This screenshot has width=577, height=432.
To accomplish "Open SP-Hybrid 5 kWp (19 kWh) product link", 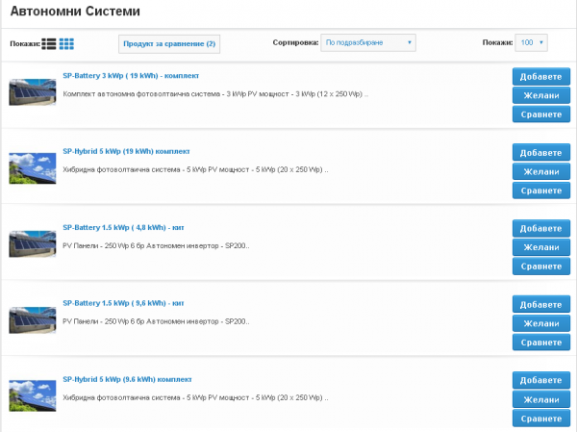I will click(x=126, y=151).
